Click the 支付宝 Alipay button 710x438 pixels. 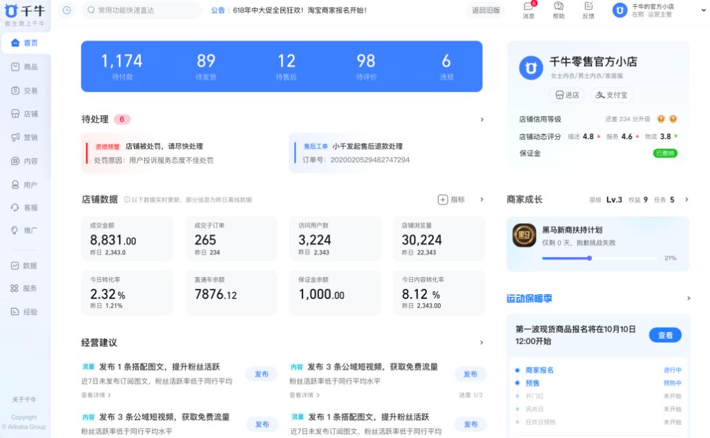612,95
